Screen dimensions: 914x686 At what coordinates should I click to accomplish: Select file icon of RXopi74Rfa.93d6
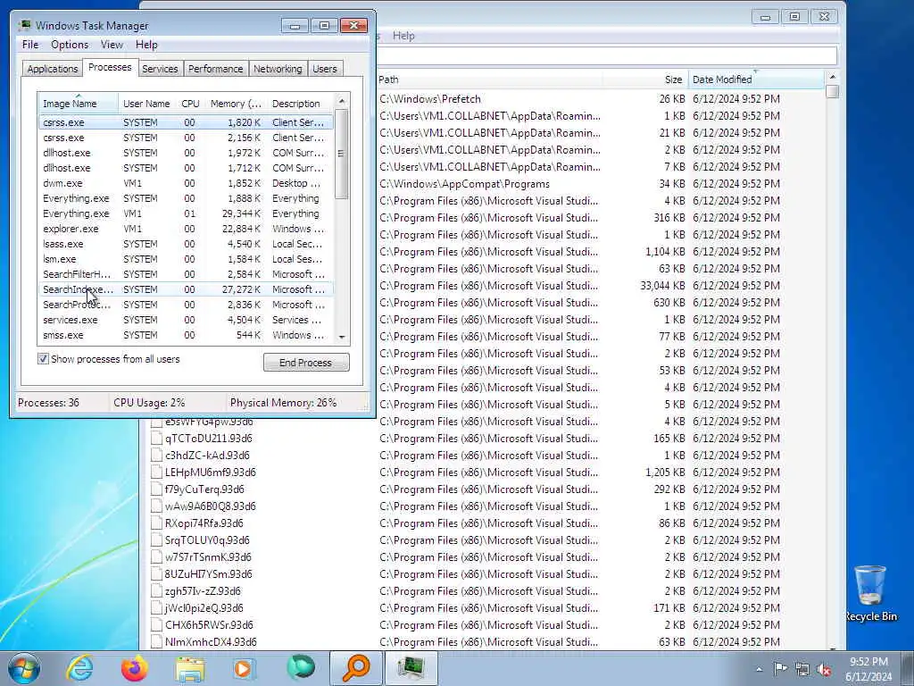(156, 523)
